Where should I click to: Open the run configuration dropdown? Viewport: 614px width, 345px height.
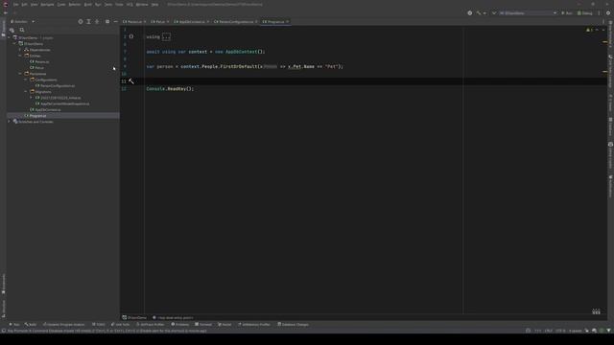pos(528,12)
